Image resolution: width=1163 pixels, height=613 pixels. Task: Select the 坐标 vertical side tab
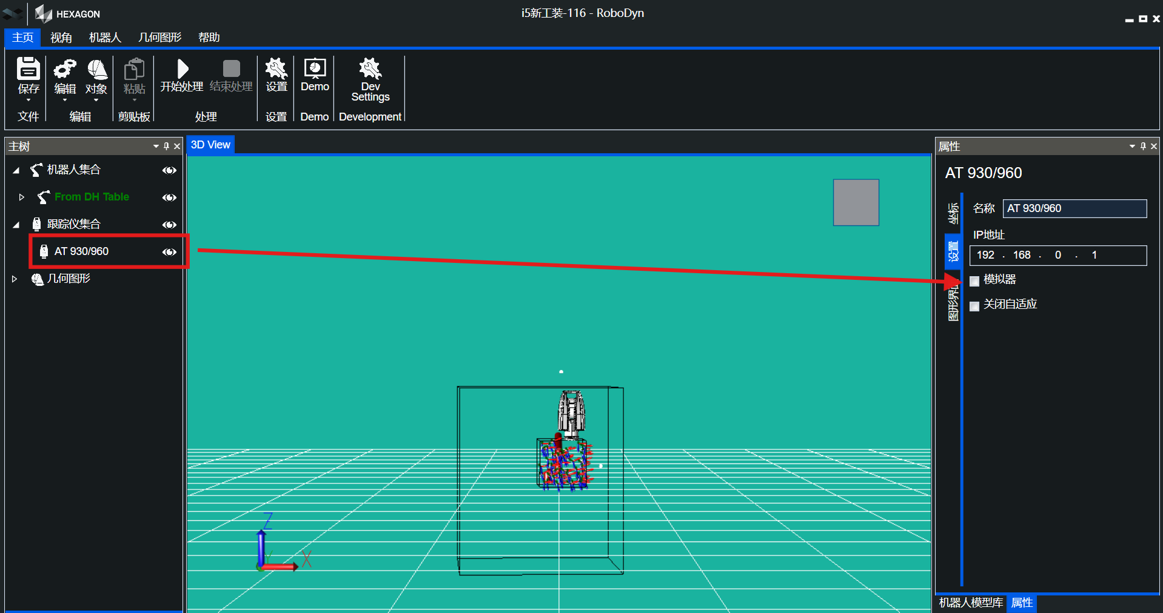953,214
